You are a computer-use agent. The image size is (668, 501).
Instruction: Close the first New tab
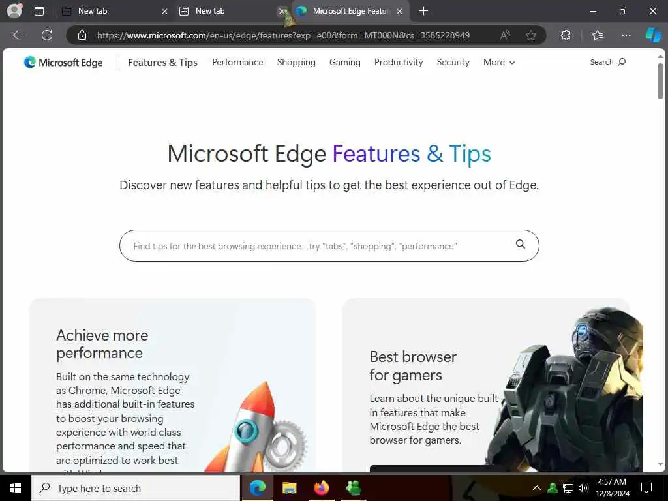click(x=164, y=12)
